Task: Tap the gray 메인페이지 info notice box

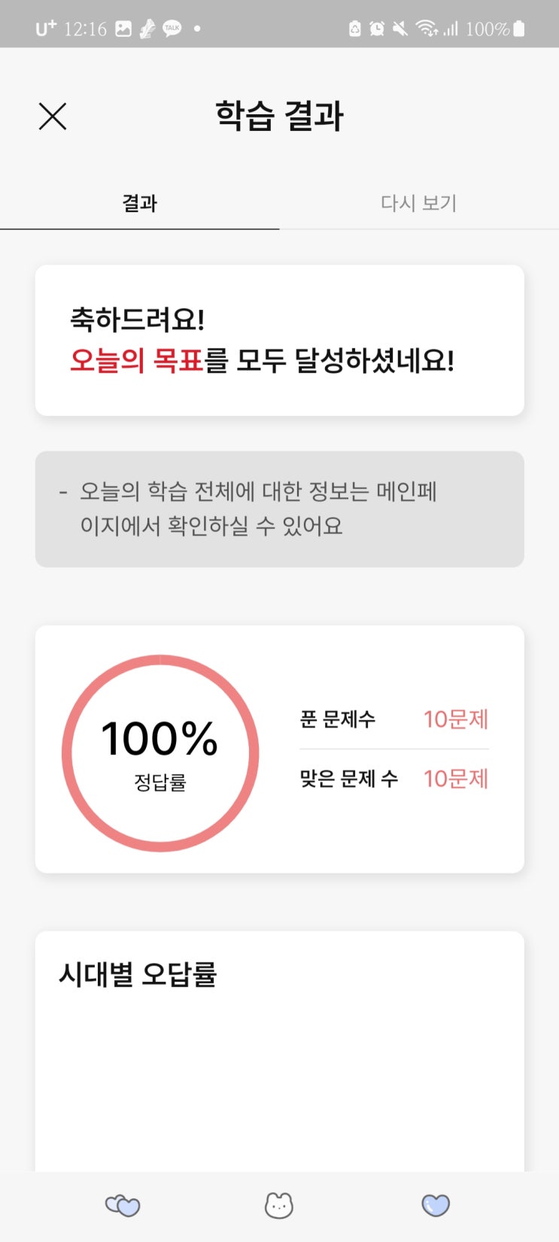Action: (279, 509)
